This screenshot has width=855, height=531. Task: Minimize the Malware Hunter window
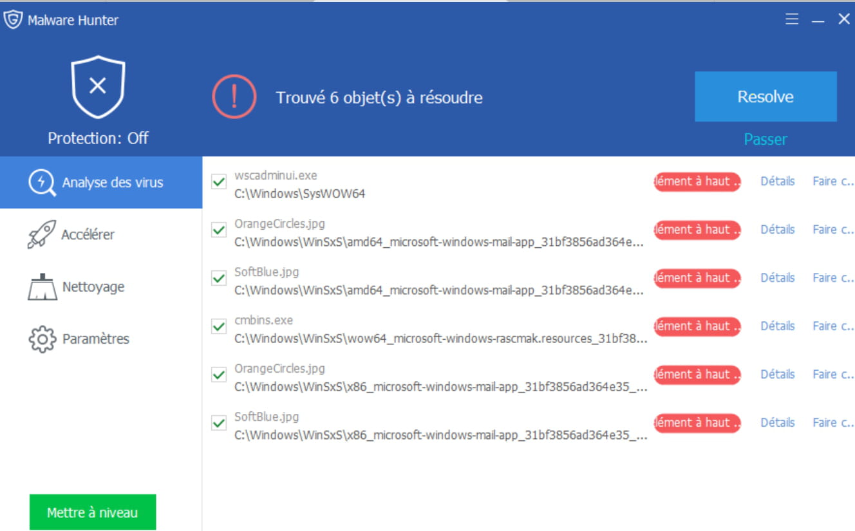click(x=818, y=21)
